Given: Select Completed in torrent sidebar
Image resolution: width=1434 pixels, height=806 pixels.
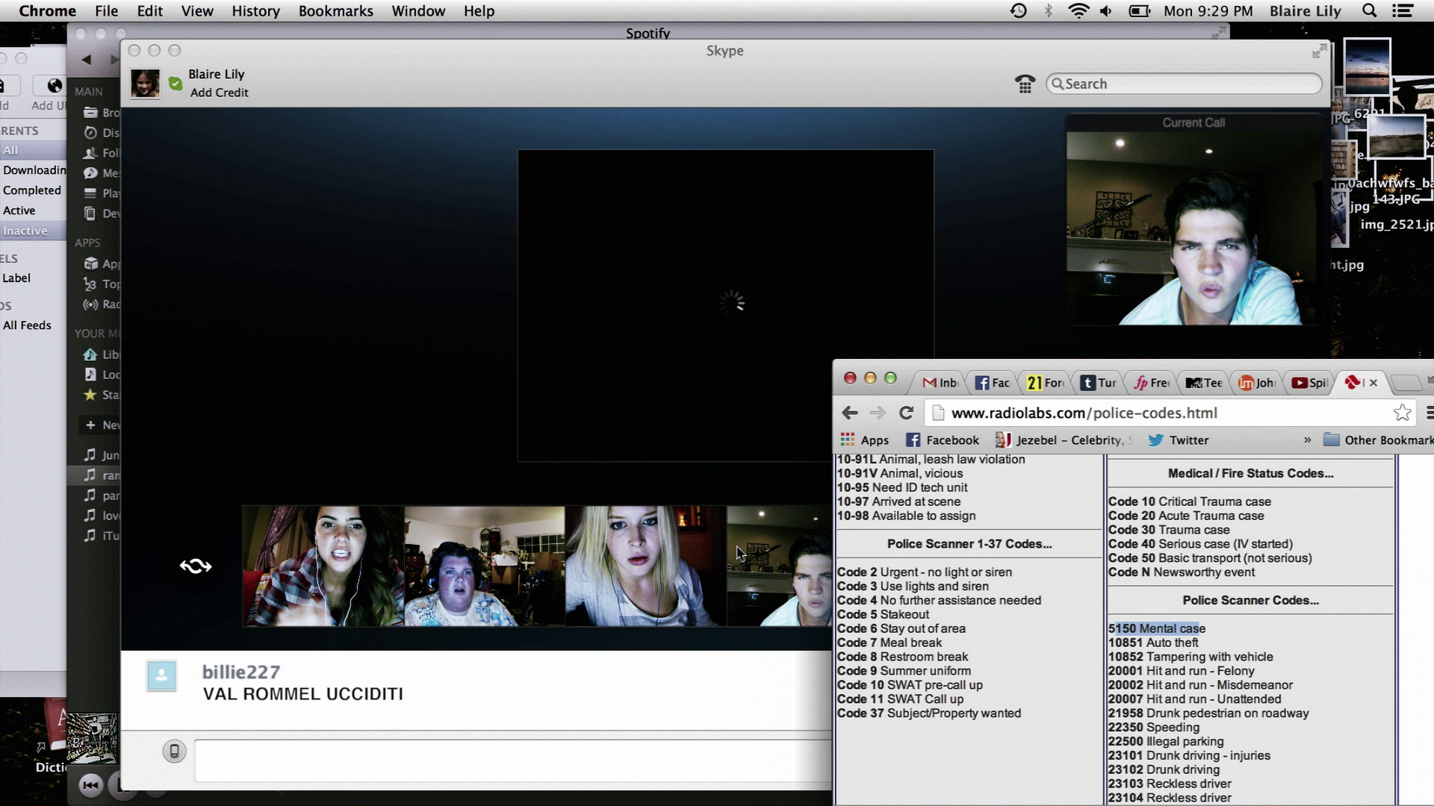Looking at the screenshot, I should pos(32,190).
